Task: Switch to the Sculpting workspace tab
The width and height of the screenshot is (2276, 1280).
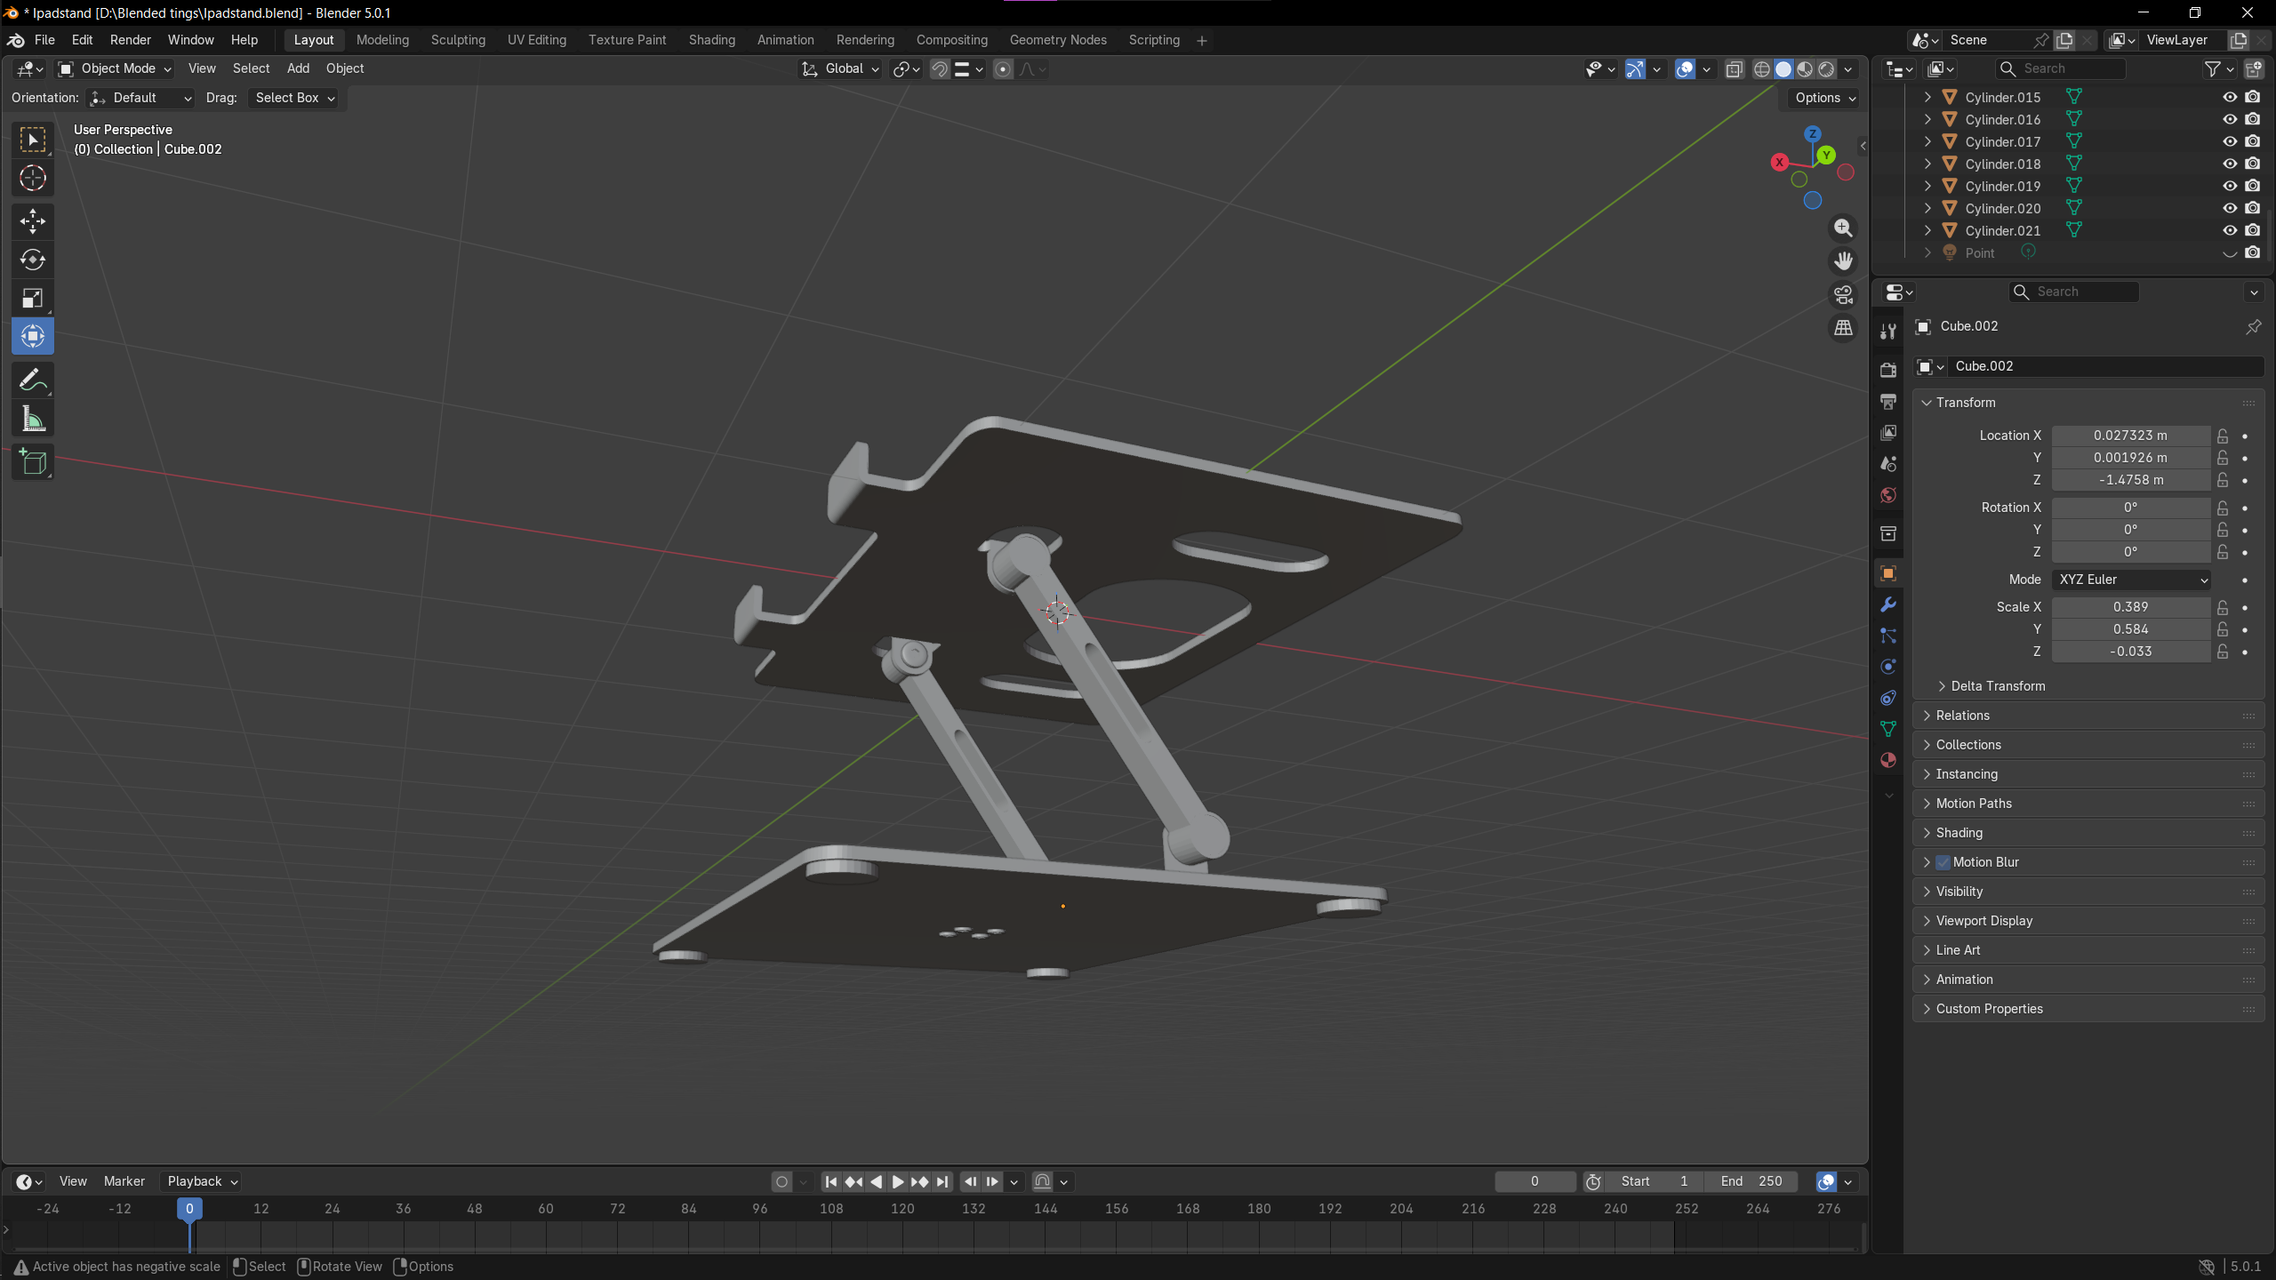Action: click(458, 40)
